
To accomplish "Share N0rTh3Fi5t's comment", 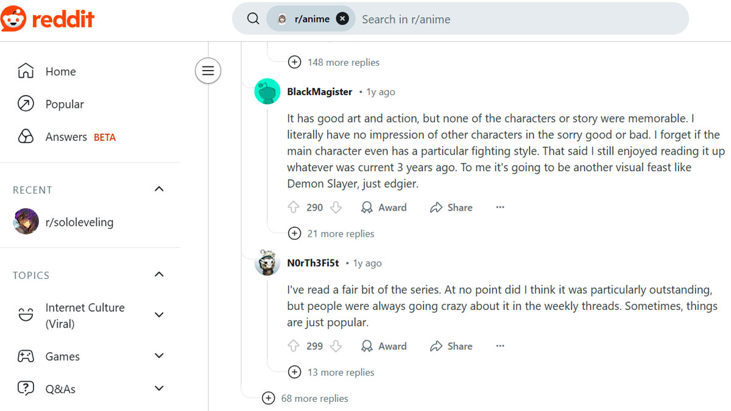I will point(451,346).
